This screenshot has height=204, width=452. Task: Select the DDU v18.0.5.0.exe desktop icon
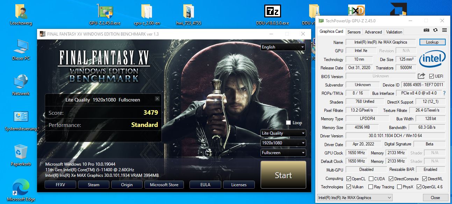(x=273, y=15)
